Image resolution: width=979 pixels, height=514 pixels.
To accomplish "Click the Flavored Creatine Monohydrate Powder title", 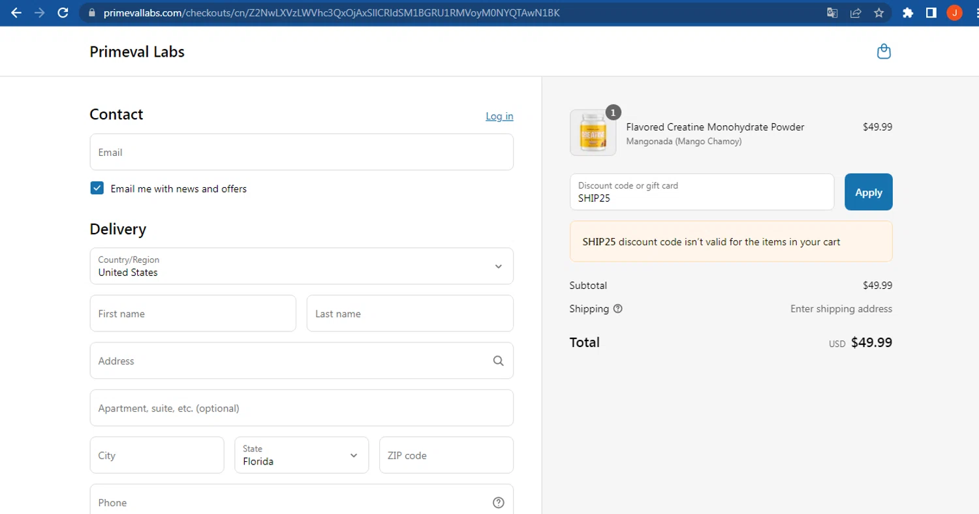I will coord(715,127).
